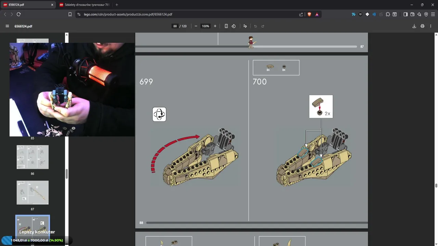Screen dimensions: 438x246
Task: Toggle the PDF sidebar menu button
Action: click(7, 26)
